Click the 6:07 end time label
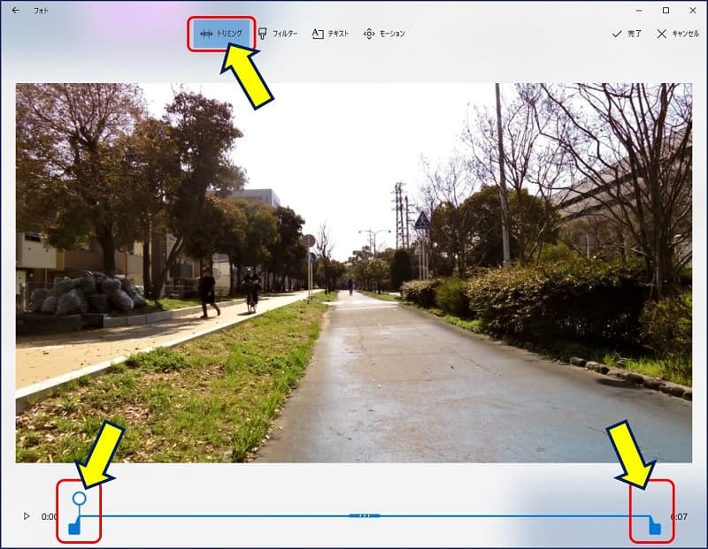The image size is (708, 549). 679,516
